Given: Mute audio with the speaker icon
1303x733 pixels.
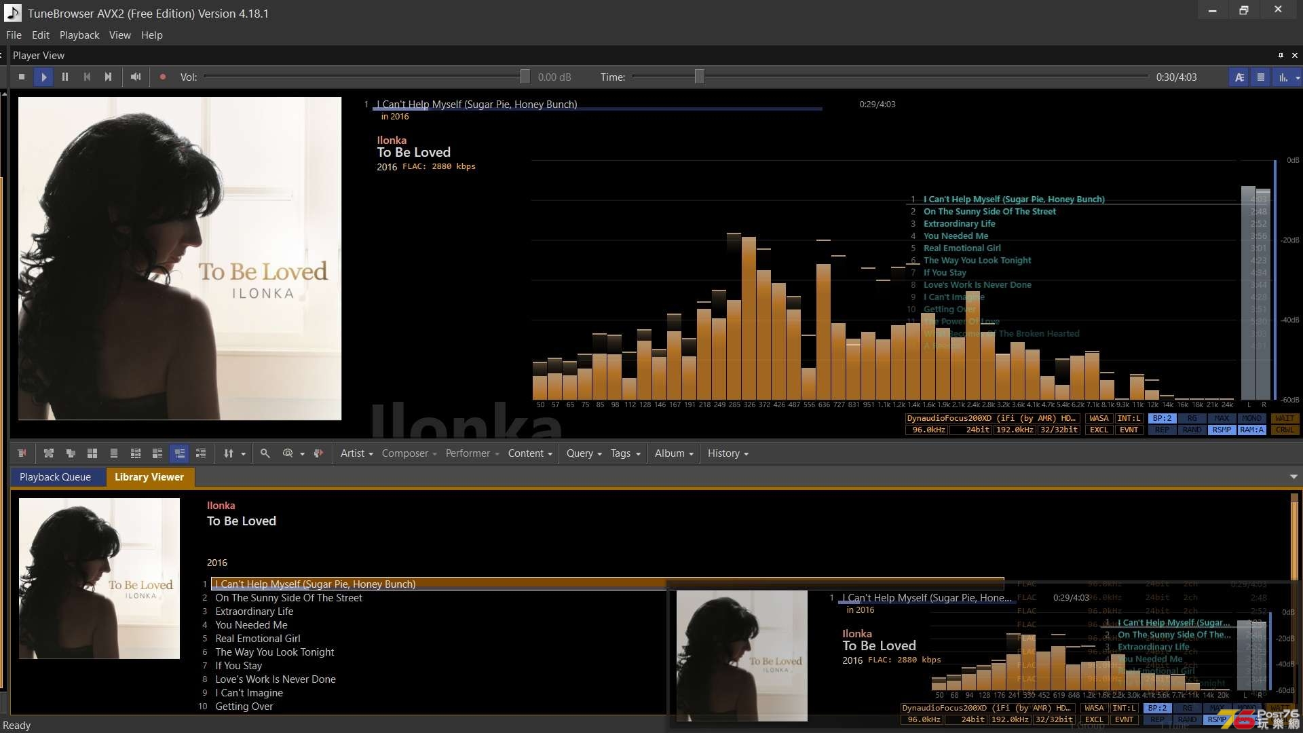Looking at the screenshot, I should pyautogui.click(x=136, y=77).
